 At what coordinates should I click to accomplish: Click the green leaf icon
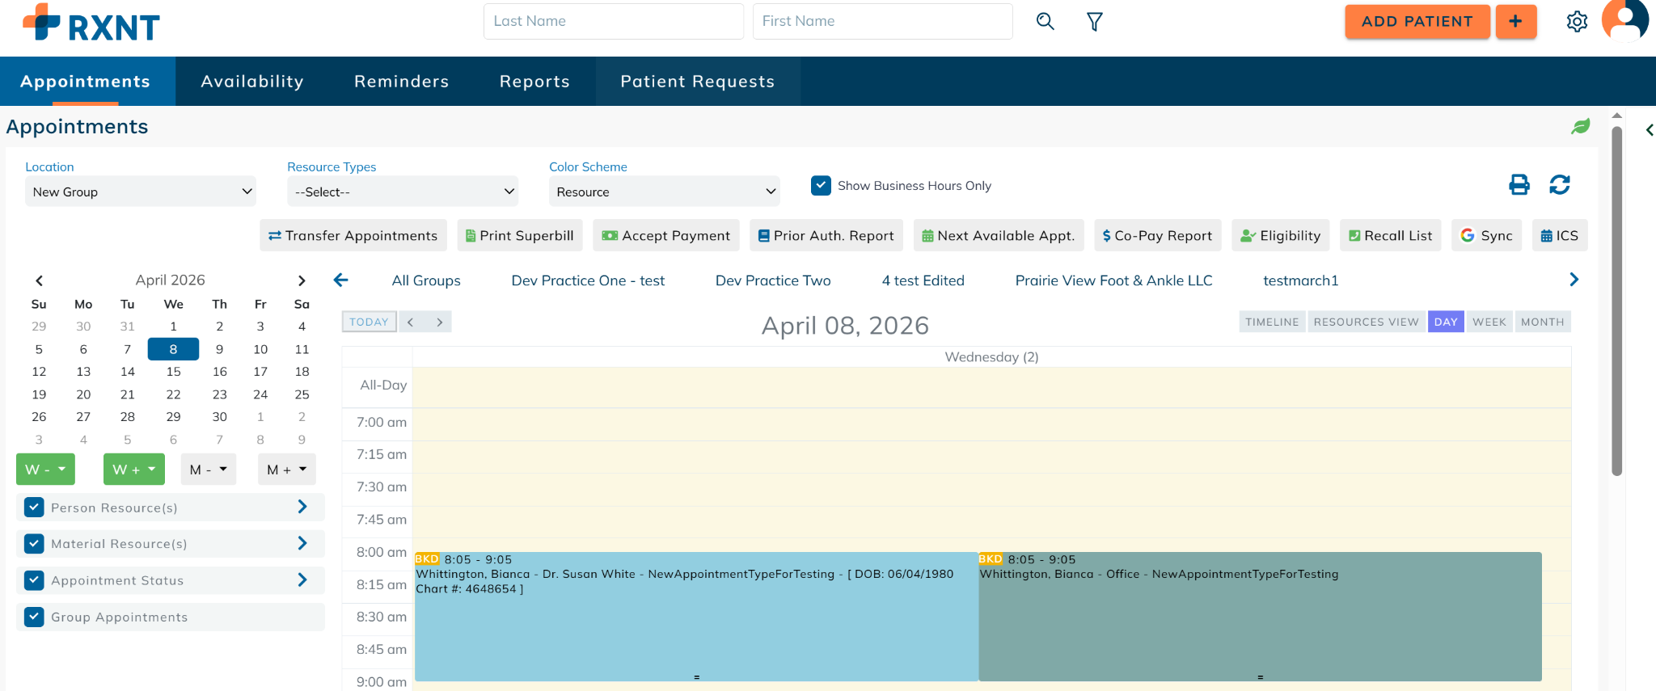[x=1580, y=127]
